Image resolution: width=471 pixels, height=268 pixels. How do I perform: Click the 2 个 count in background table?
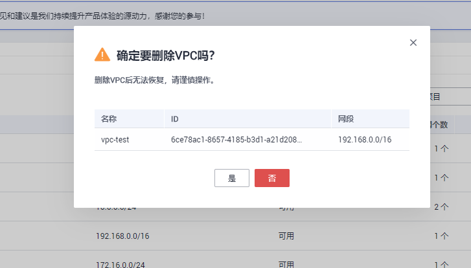click(x=441, y=207)
